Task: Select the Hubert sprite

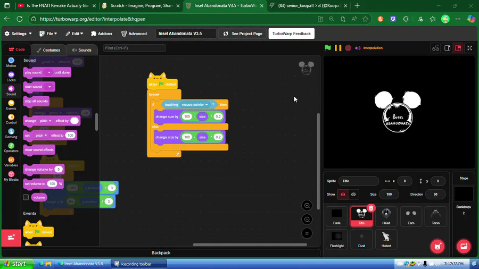Action: 386,239
